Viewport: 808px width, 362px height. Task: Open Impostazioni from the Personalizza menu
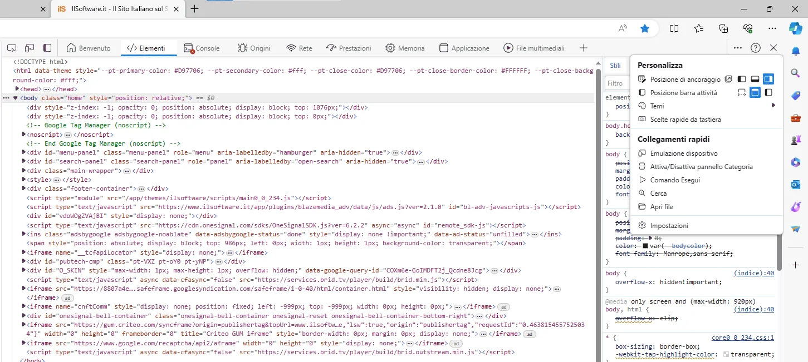(x=668, y=225)
